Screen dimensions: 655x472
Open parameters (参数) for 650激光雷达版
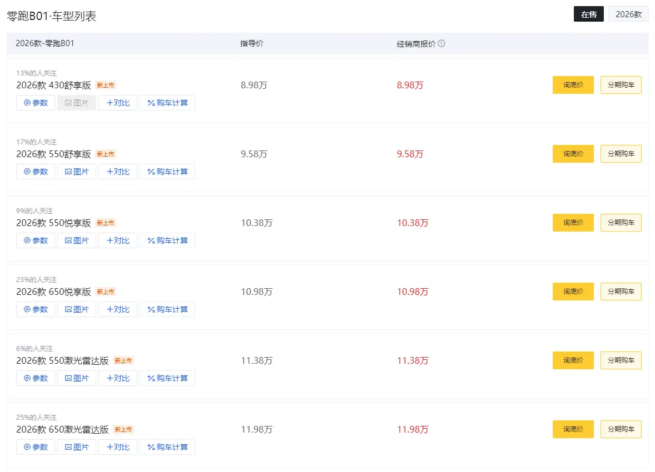35,447
